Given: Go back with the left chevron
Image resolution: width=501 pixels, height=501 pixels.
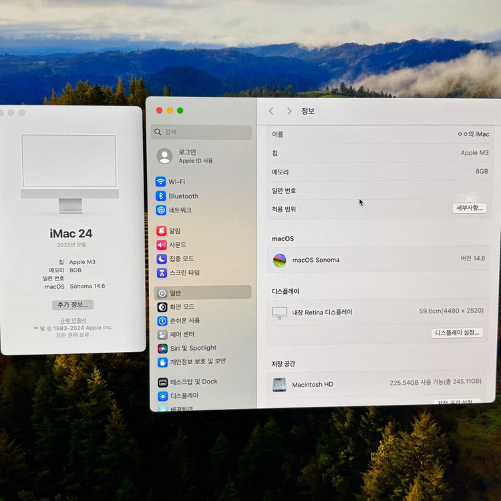Looking at the screenshot, I should click(x=271, y=111).
